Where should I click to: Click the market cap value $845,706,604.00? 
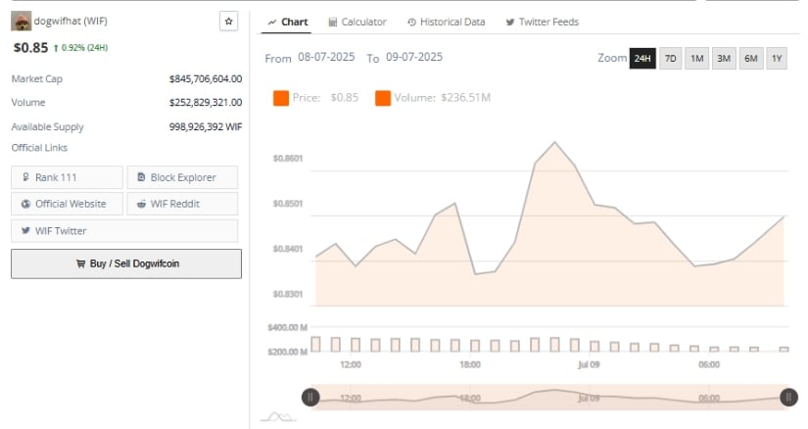point(206,79)
